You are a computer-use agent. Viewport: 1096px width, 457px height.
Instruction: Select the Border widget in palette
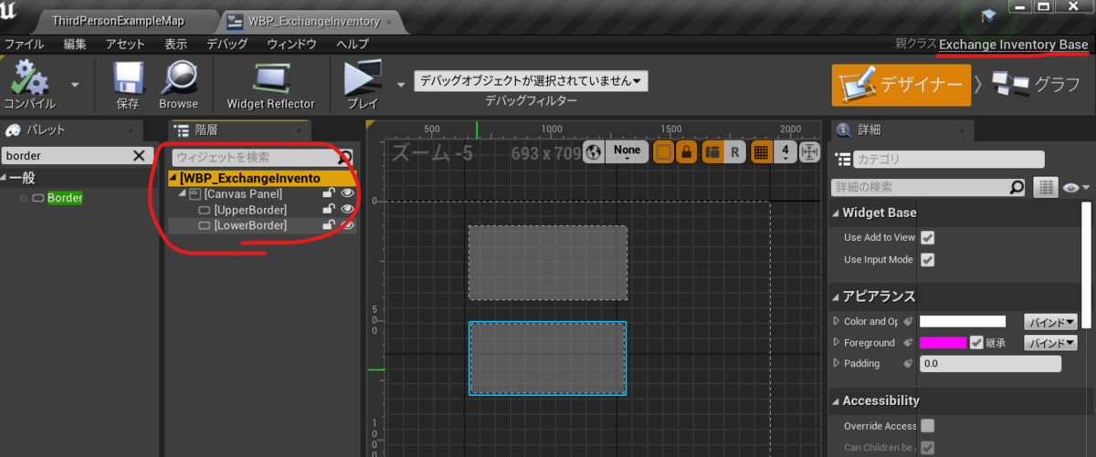tap(65, 198)
